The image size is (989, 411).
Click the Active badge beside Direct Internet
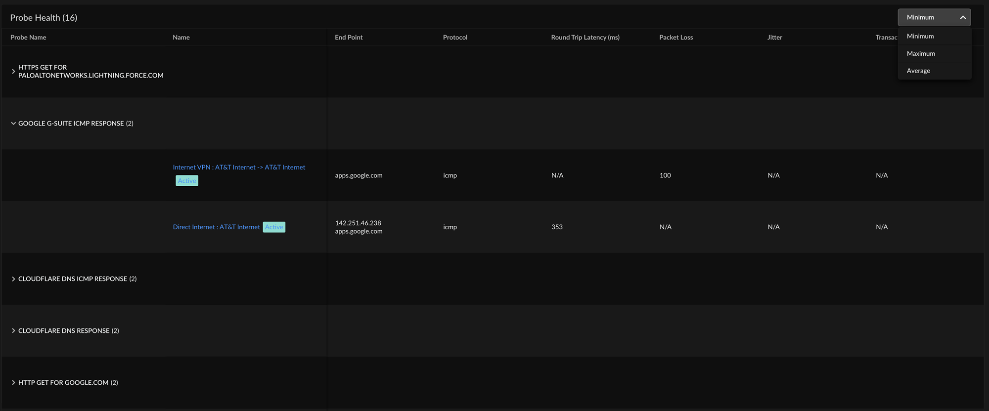pyautogui.click(x=274, y=227)
